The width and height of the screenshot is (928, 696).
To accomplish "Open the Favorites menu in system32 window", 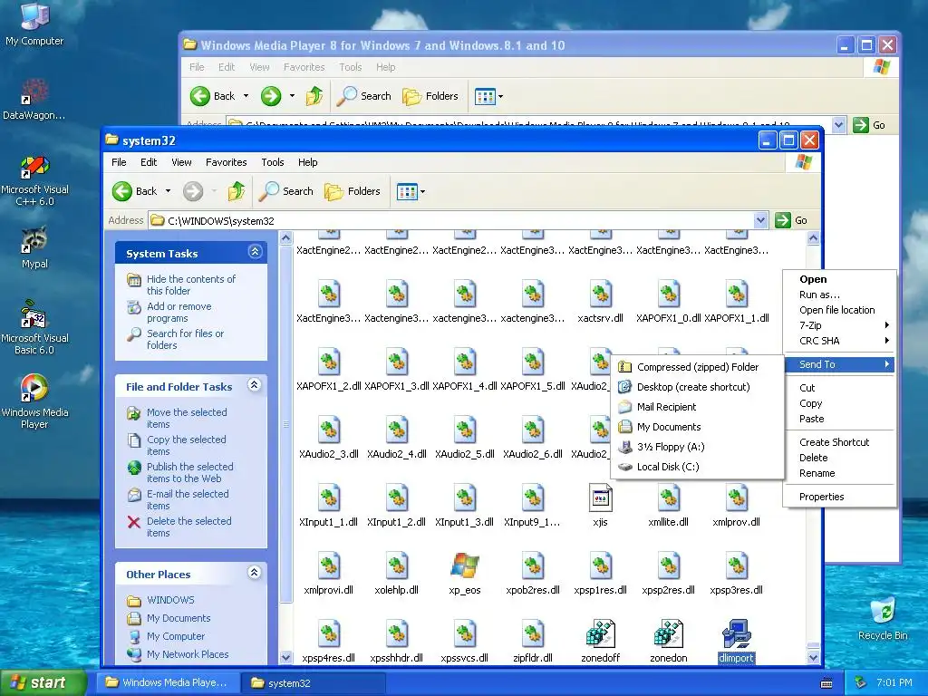I will click(226, 162).
